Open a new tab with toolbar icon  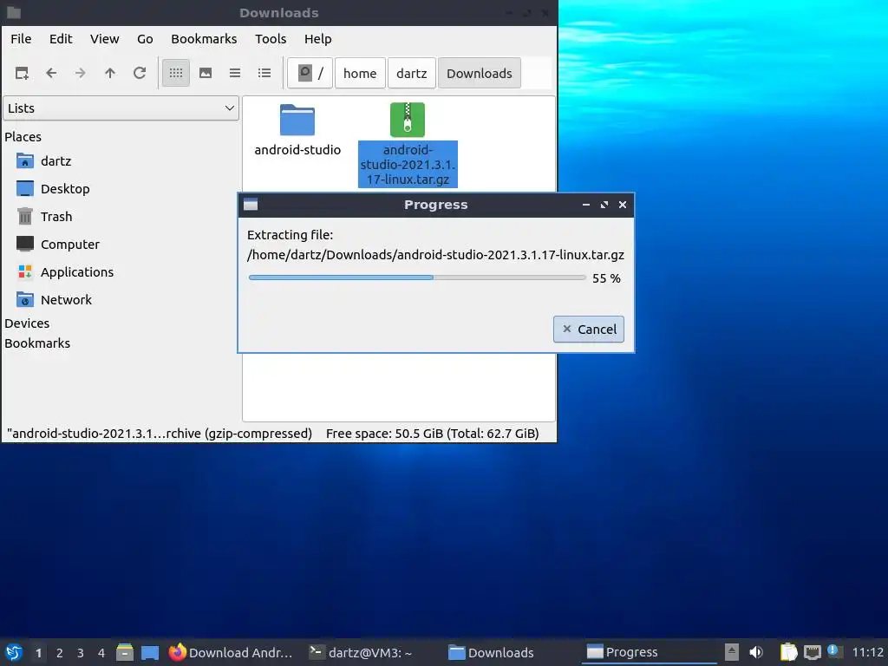(22, 73)
